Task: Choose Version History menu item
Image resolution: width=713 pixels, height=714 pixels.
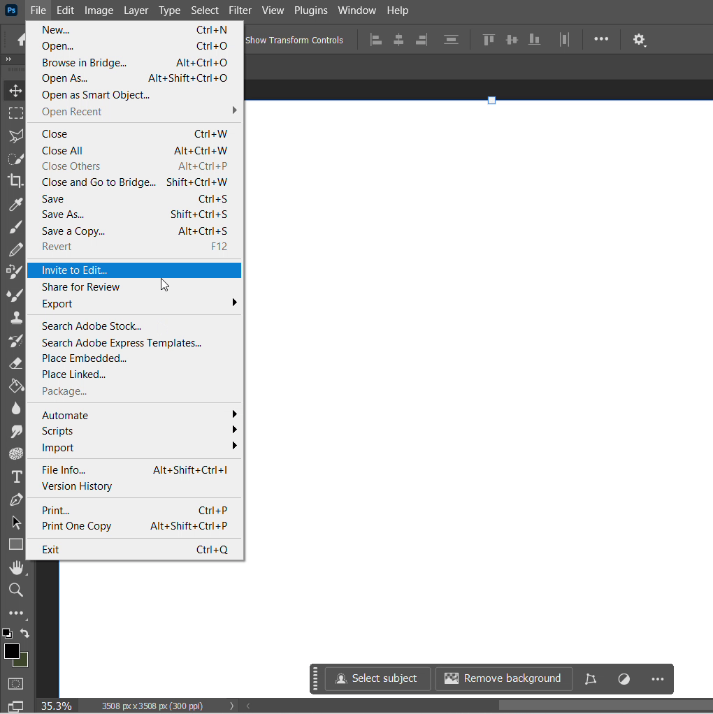Action: click(134, 486)
